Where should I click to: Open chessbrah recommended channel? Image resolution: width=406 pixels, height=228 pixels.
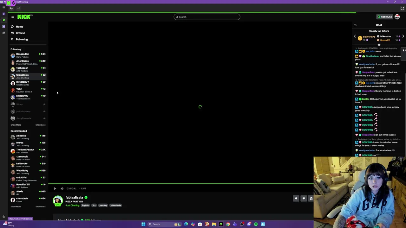pos(28,200)
